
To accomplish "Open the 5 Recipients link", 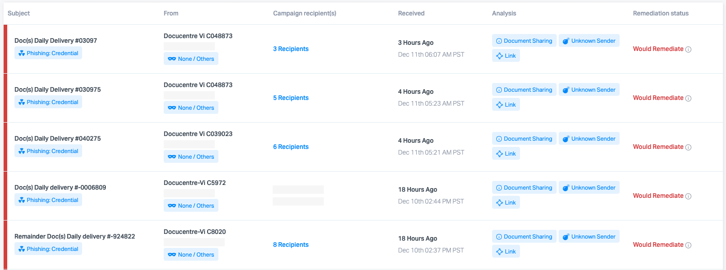I will pos(291,98).
